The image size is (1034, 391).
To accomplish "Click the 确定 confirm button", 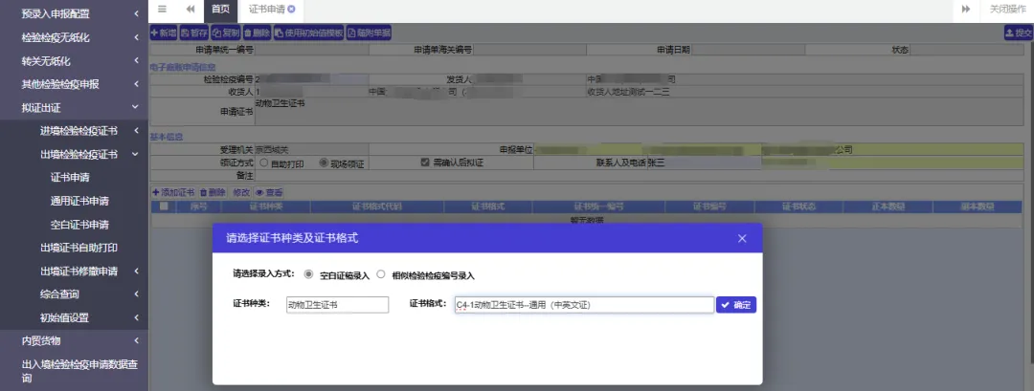I will point(736,305).
